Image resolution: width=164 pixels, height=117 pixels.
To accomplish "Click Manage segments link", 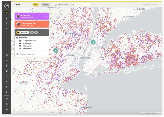I will pos(27,54).
